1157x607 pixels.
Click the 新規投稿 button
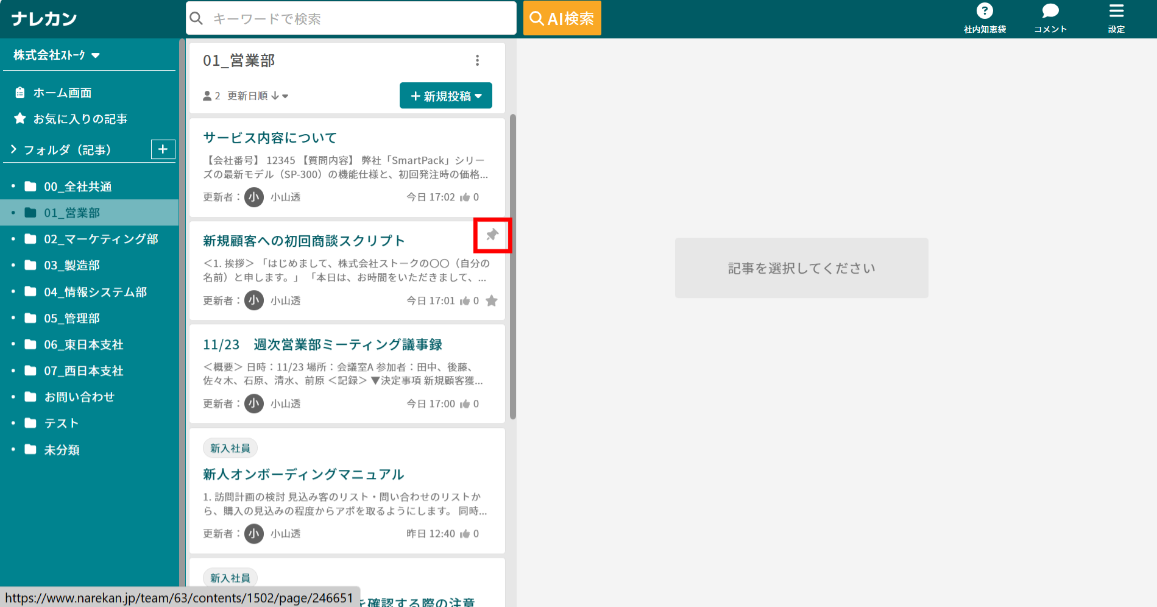click(445, 95)
